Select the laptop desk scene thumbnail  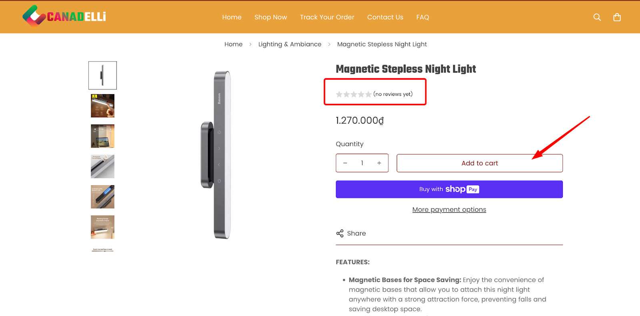point(102,136)
